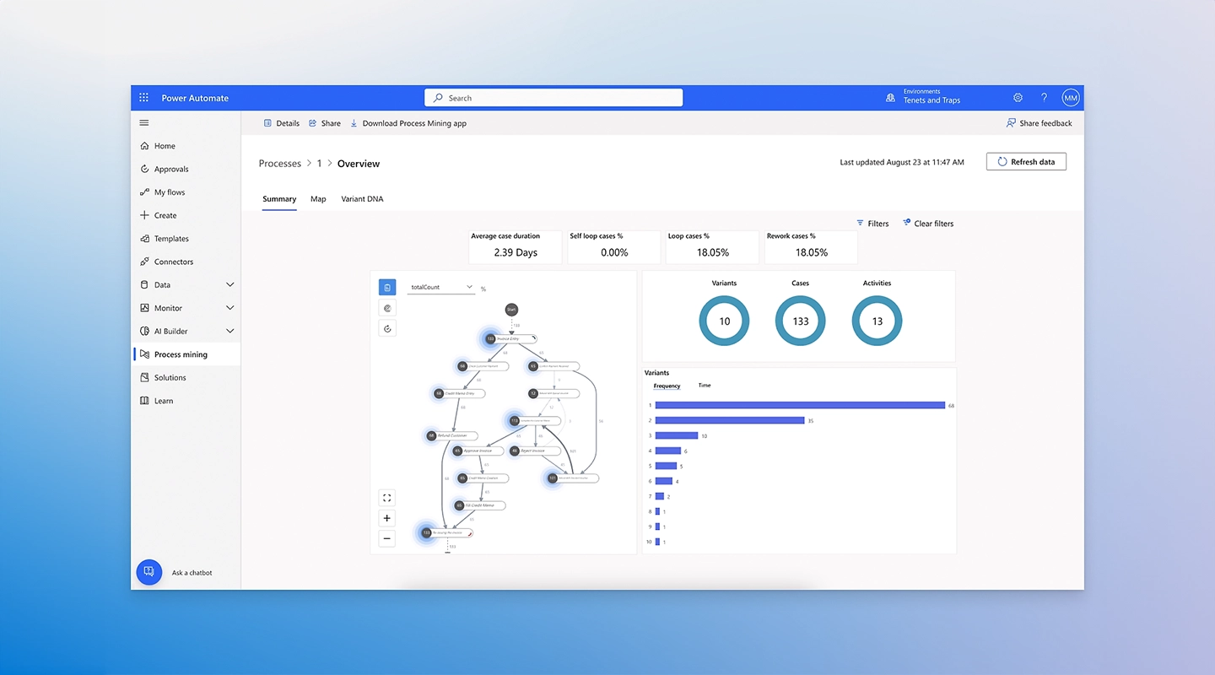Image resolution: width=1215 pixels, height=675 pixels.
Task: Collapse the hamburger navigation menu
Action: [143, 123]
